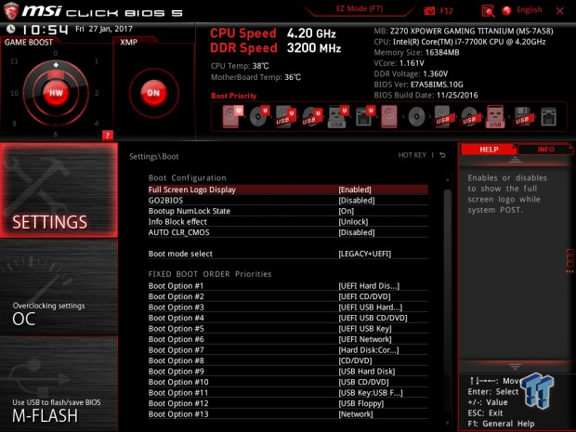Select the UEFI USB Hard Disk boot icon
576x432 pixels.
[285, 117]
